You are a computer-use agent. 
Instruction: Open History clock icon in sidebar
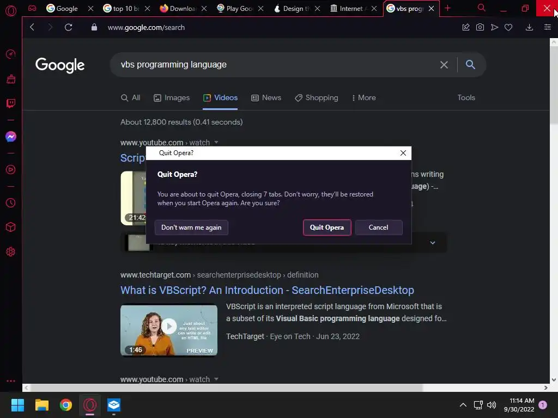(11, 202)
